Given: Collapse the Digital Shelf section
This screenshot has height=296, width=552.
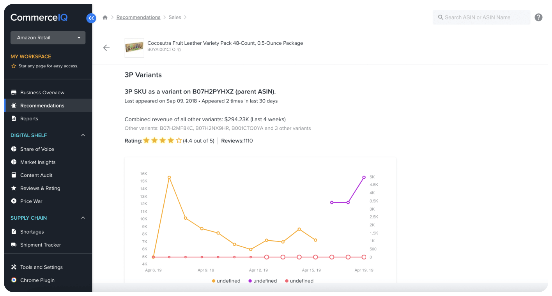Looking at the screenshot, I should pos(83,135).
